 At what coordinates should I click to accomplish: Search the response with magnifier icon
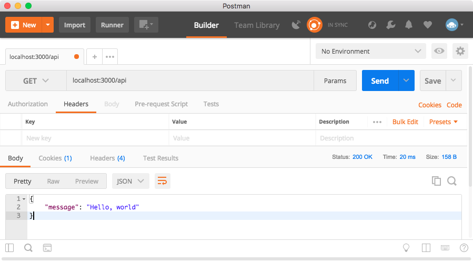[451, 181]
